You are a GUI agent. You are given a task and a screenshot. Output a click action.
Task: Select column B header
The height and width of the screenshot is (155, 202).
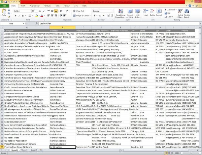(63, 28)
